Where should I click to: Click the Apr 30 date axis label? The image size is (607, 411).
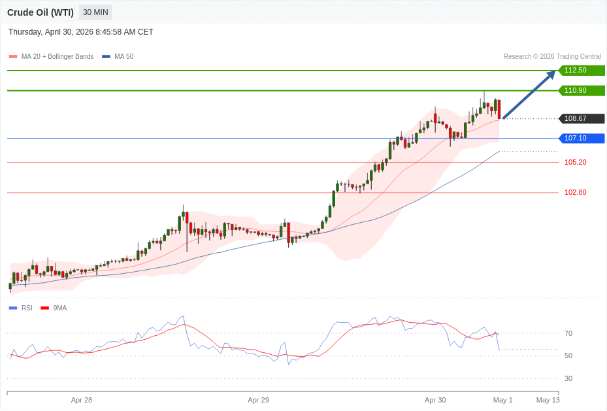pyautogui.click(x=436, y=399)
